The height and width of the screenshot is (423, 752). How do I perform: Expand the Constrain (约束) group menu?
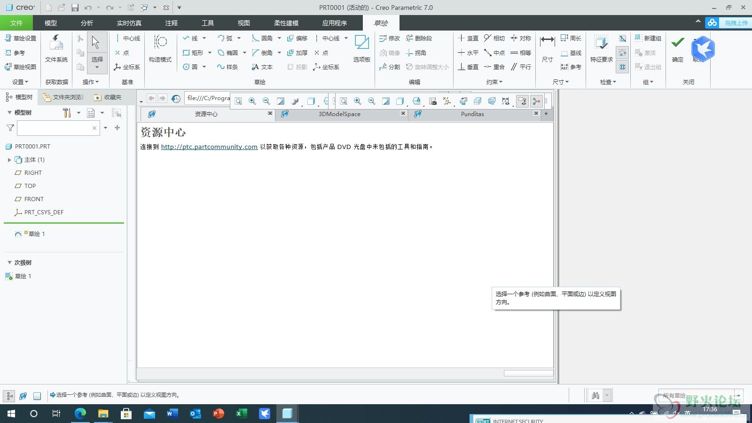click(x=494, y=82)
